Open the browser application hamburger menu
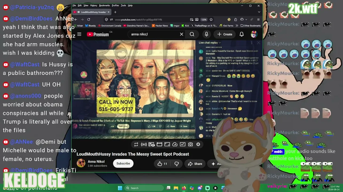 [x=258, y=19]
